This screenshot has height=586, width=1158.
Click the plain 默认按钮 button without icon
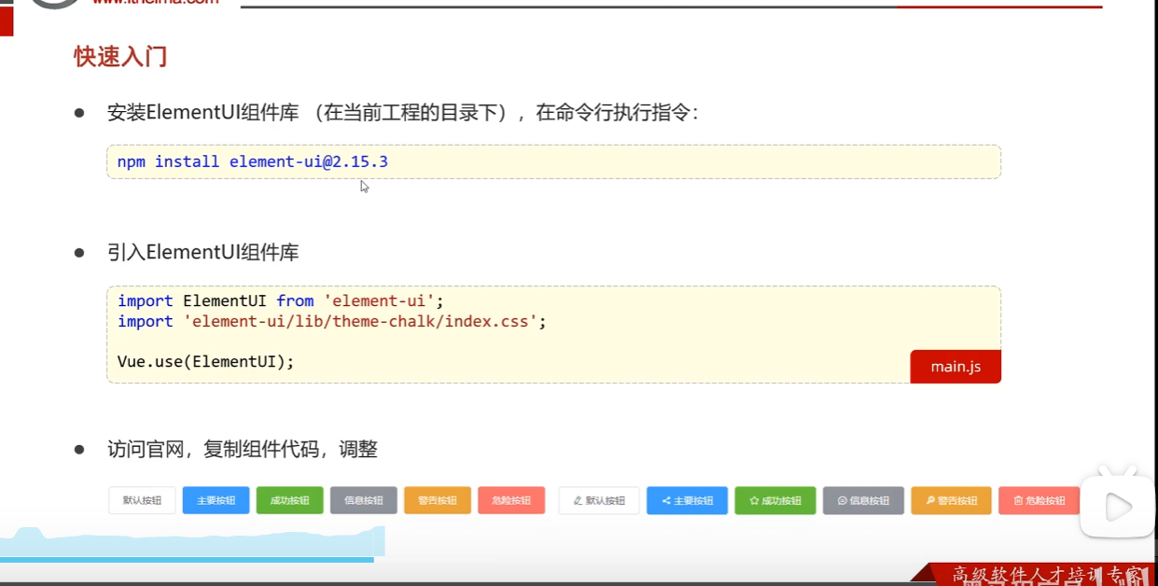[x=142, y=500]
